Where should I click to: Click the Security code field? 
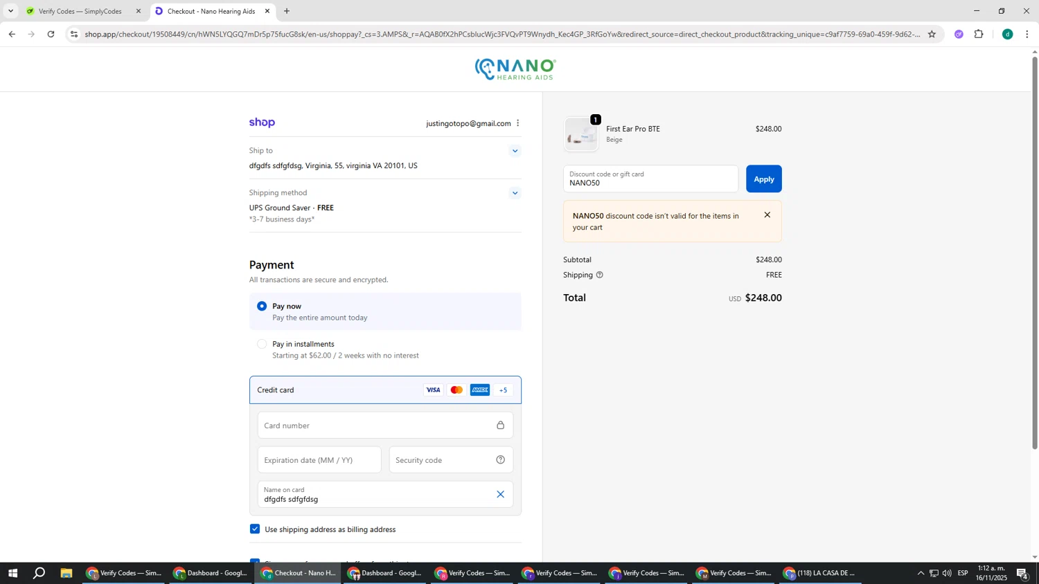click(451, 460)
